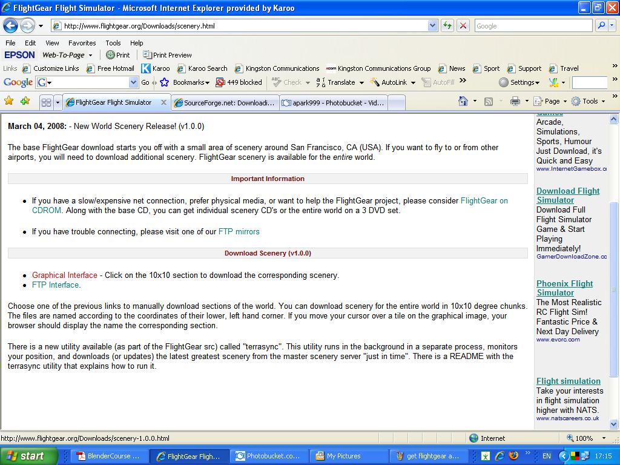Click the Home page icon
This screenshot has width=620, height=465.
tap(463, 101)
